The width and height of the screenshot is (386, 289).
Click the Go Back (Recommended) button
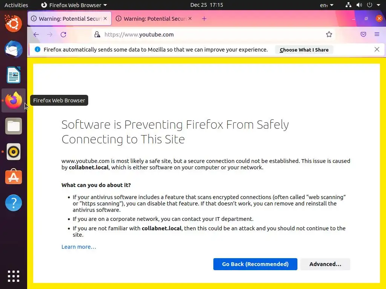click(255, 264)
